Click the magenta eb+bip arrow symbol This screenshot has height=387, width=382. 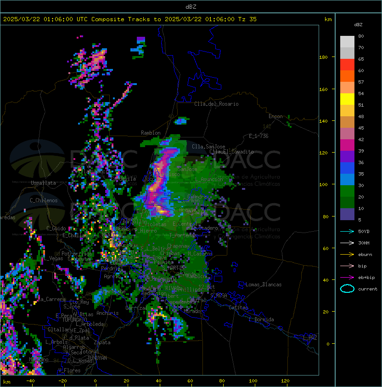pos(347,278)
